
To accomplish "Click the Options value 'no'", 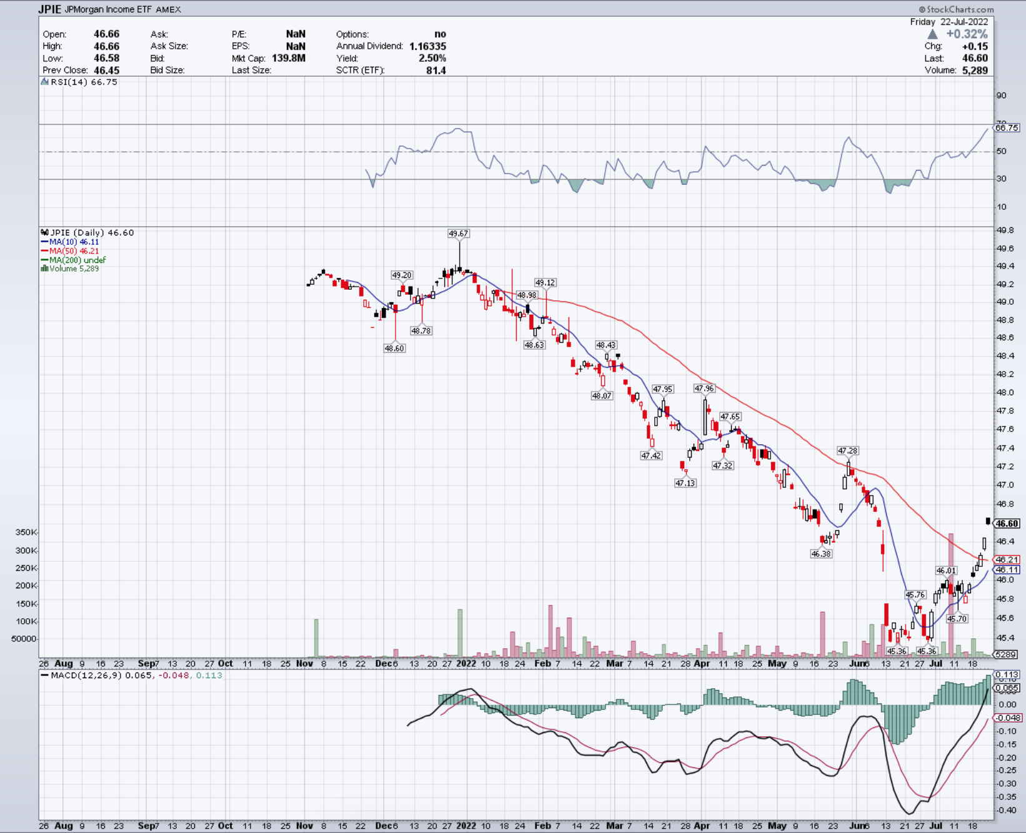I will pos(441,34).
